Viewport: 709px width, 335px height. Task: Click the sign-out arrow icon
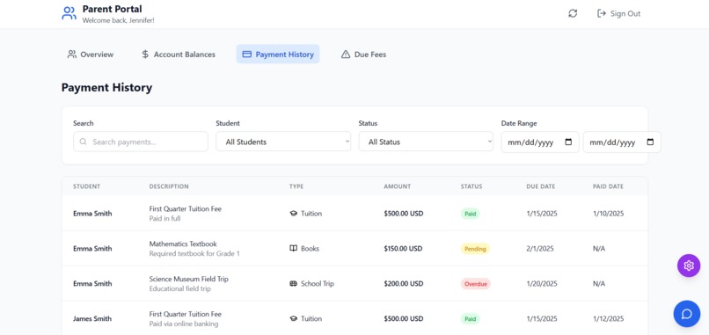[602, 13]
